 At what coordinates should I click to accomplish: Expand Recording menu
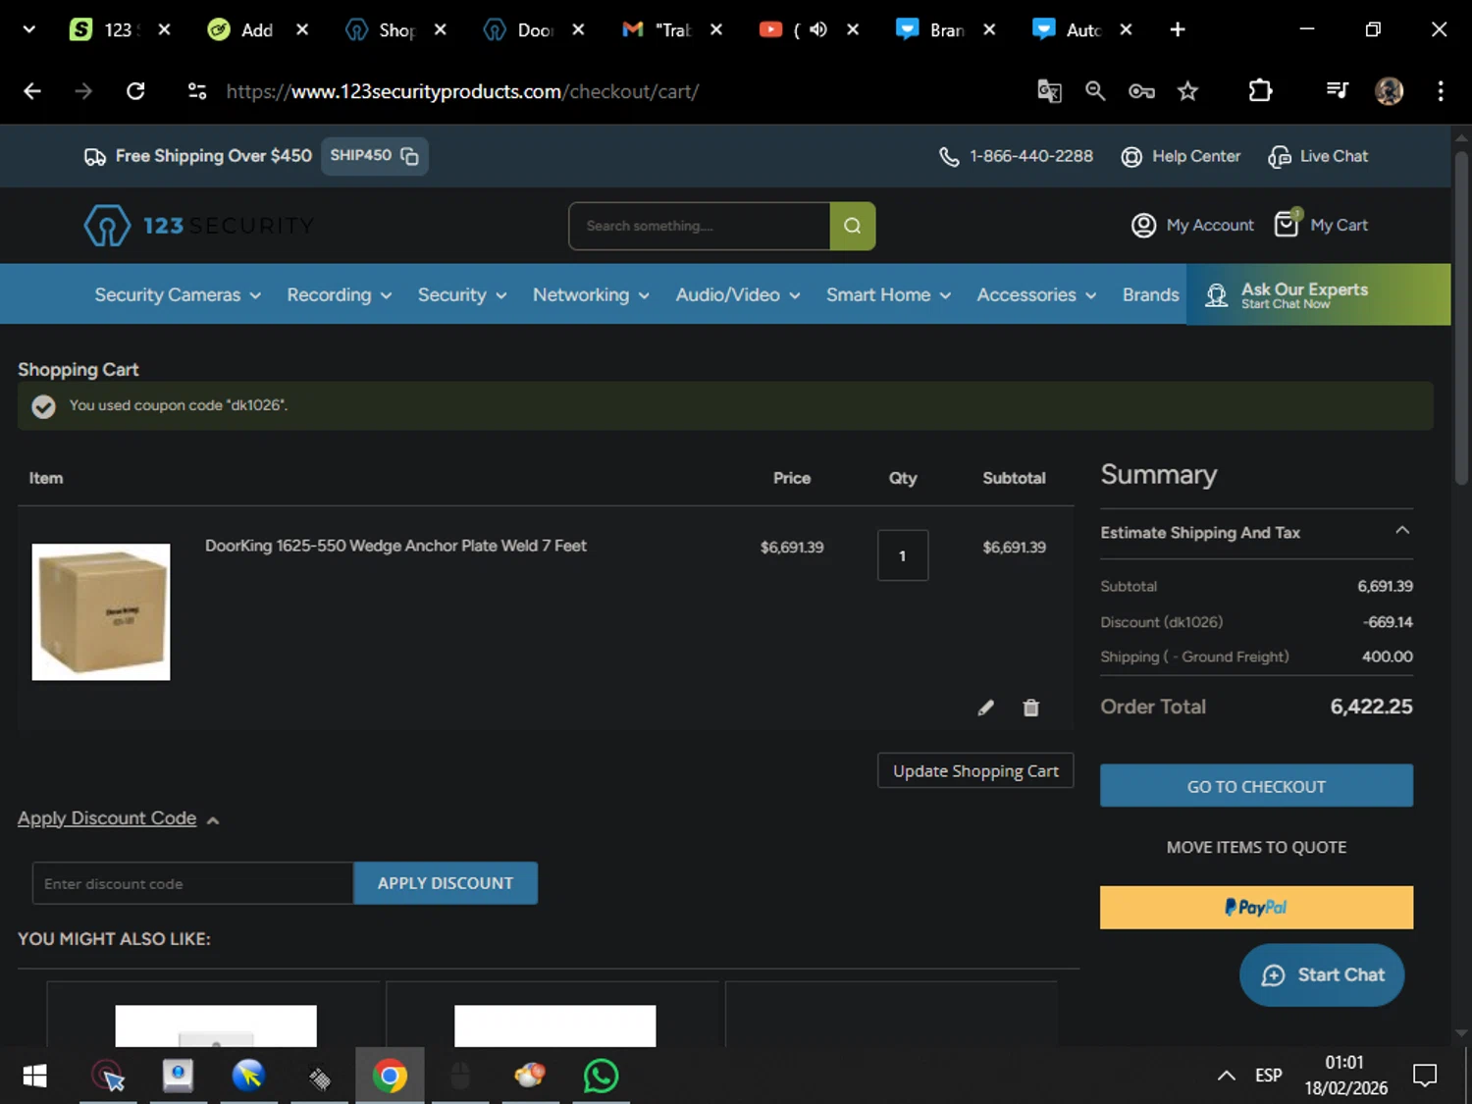point(340,294)
